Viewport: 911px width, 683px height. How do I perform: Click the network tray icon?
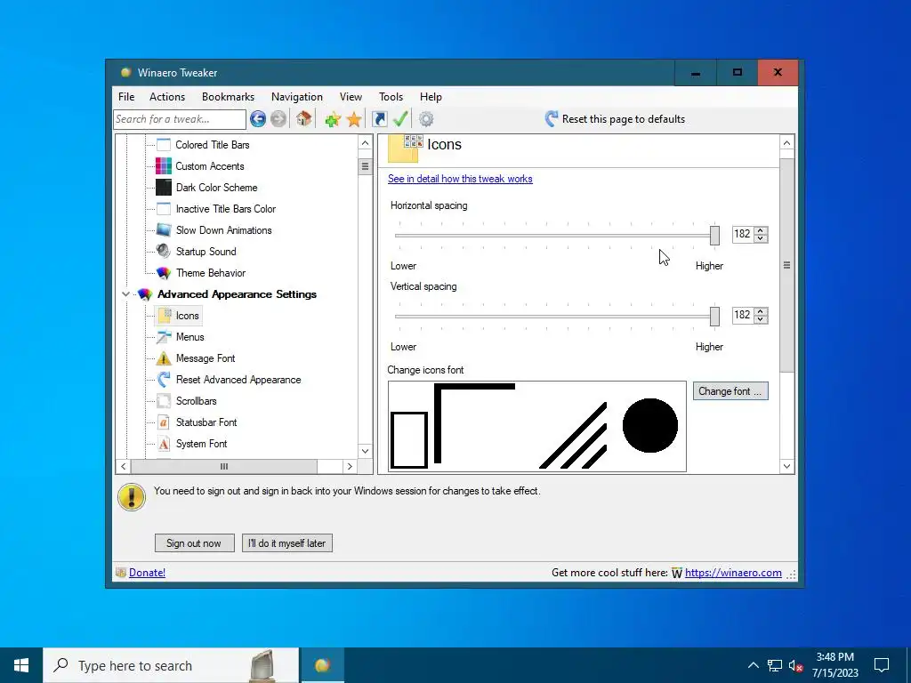tap(775, 665)
